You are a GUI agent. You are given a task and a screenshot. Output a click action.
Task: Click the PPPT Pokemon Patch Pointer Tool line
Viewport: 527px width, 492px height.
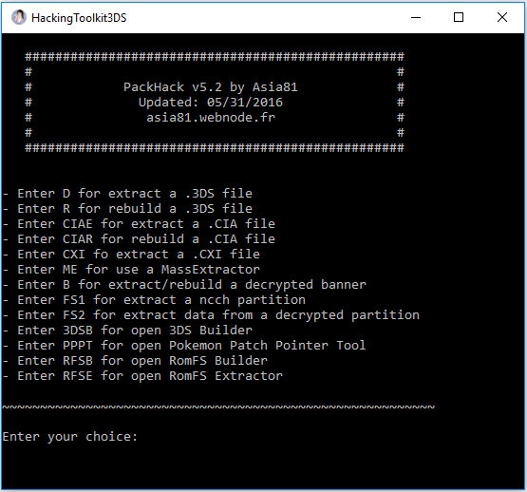tap(184, 346)
